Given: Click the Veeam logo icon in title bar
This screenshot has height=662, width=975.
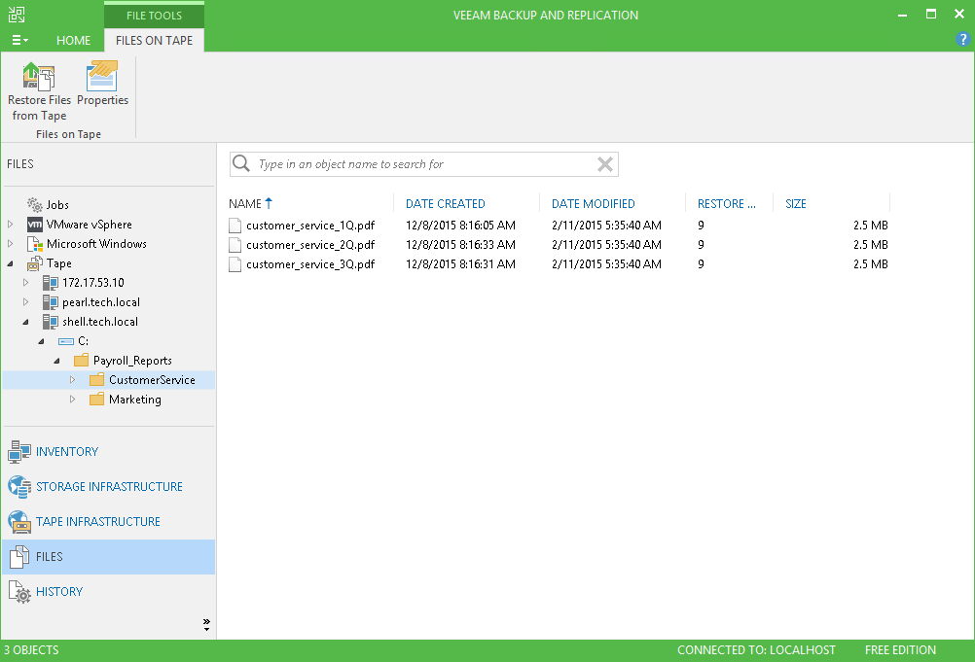Looking at the screenshot, I should click(x=17, y=15).
